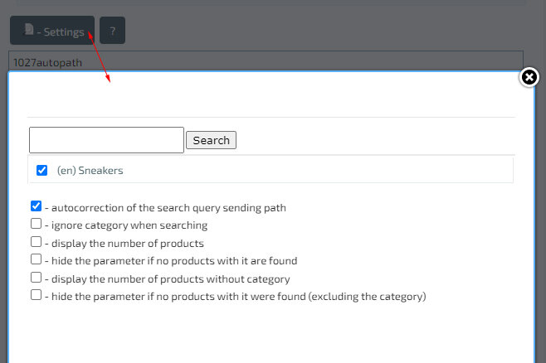
Task: Tick the 'display the number of products' checkbox
Action: (36, 243)
